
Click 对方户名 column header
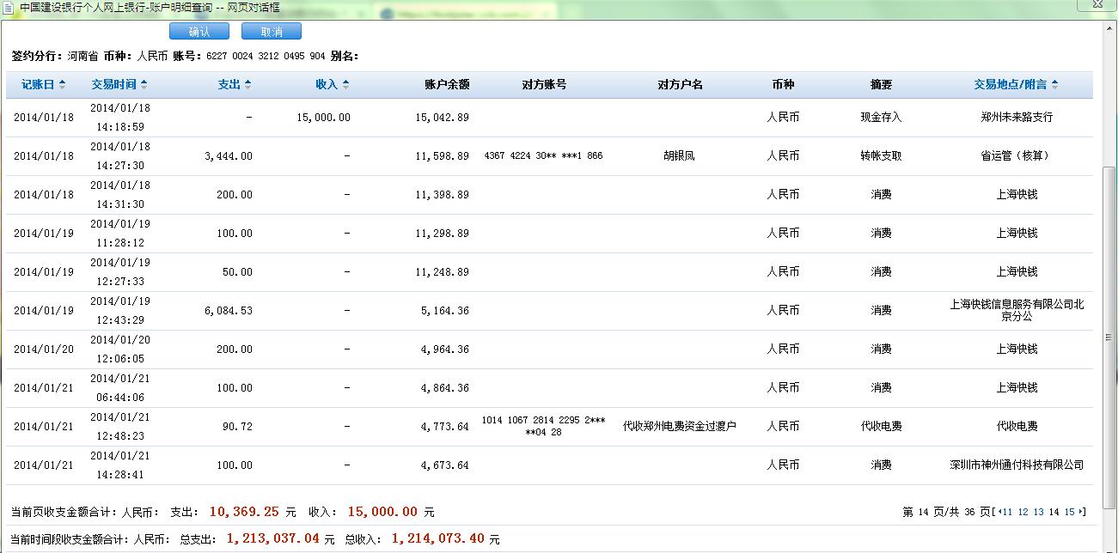680,85
